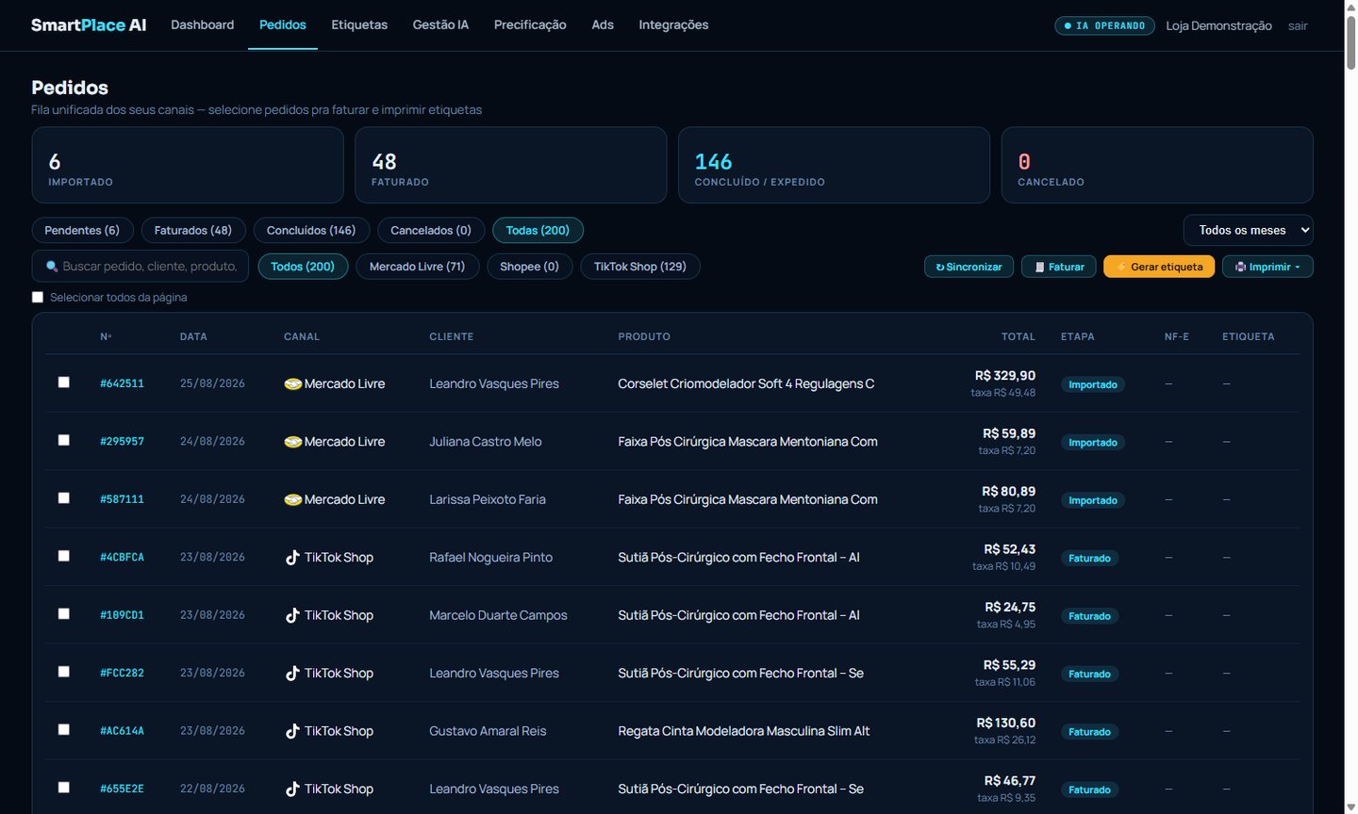
Task: Check the box for order #587111
Action: [64, 498]
